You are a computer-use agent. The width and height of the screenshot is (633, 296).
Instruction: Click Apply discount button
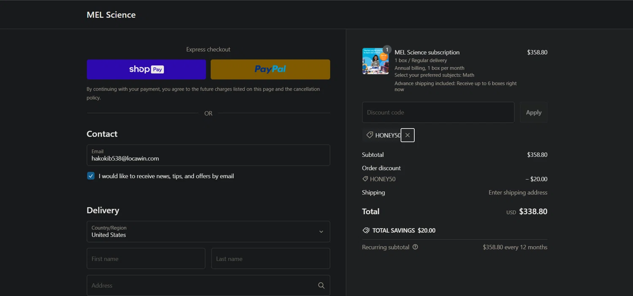(x=533, y=112)
